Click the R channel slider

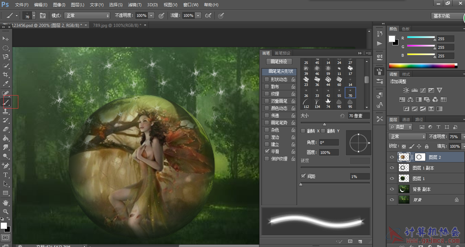tap(421, 37)
